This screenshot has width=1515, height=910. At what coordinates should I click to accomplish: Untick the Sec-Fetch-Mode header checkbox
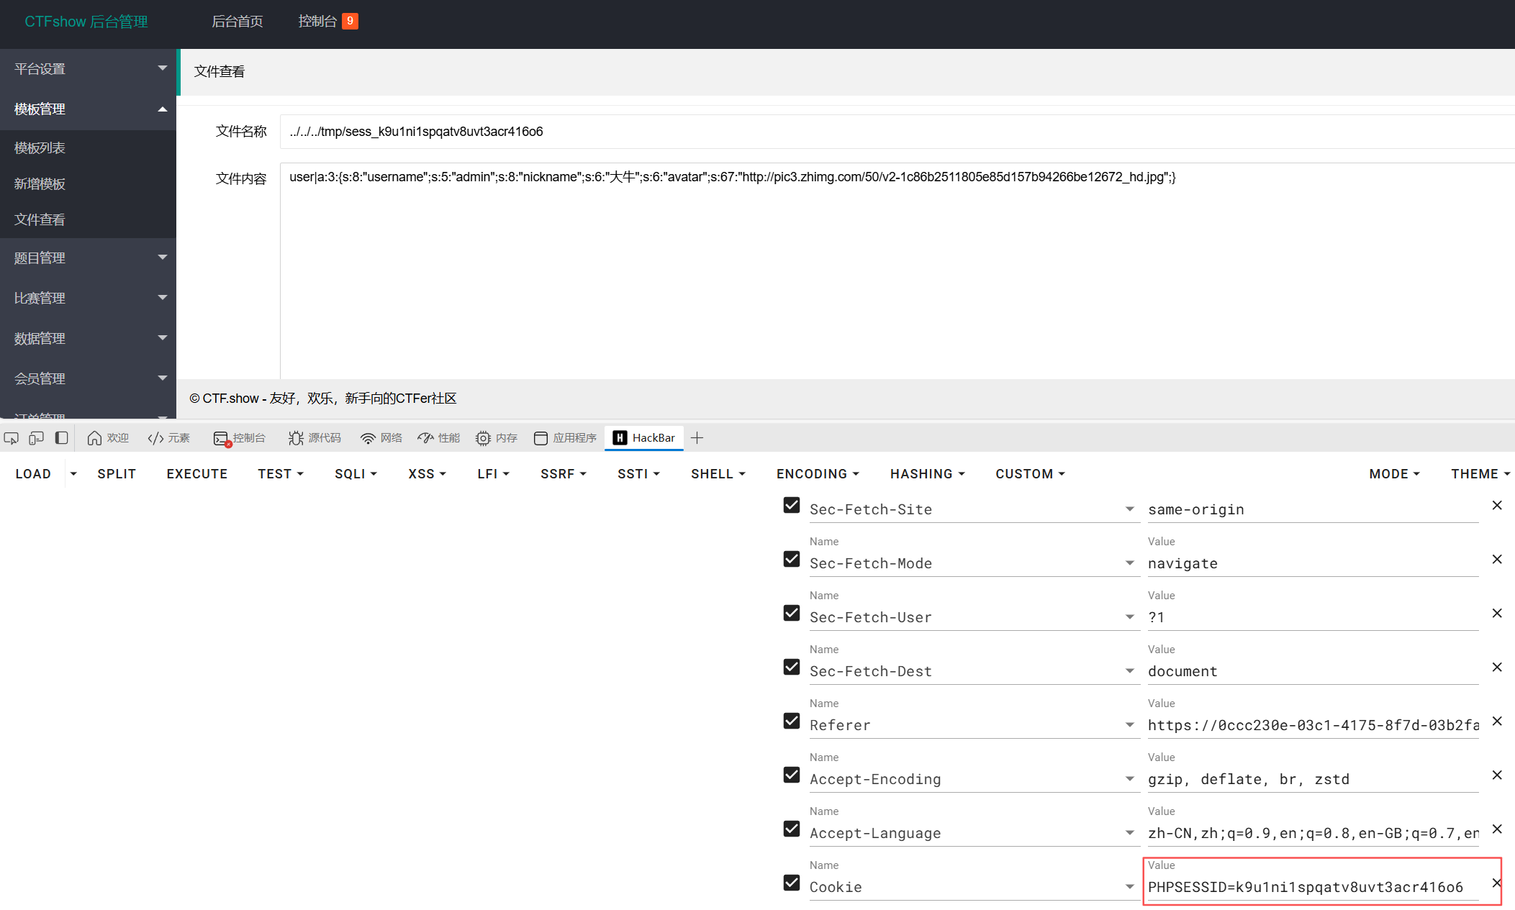pyautogui.click(x=792, y=559)
